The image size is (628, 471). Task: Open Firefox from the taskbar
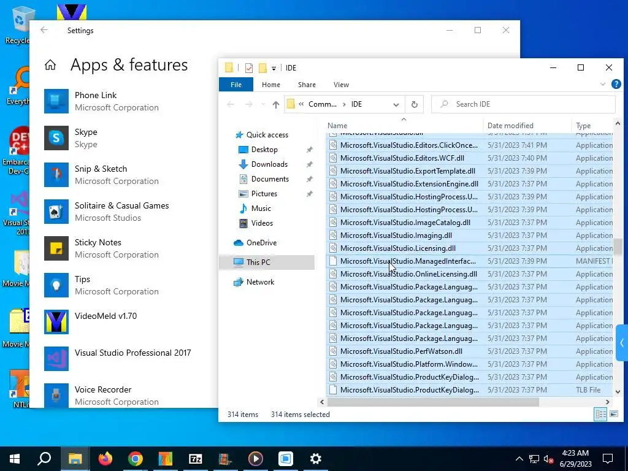(105, 459)
